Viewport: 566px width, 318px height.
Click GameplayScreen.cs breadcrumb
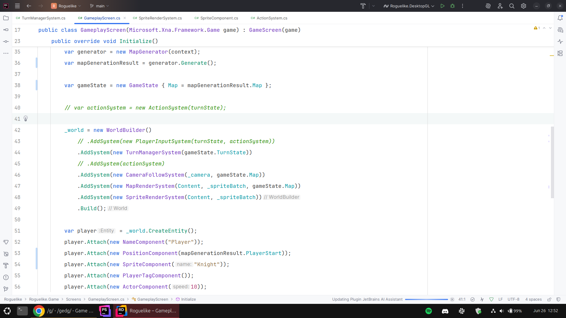coord(106,299)
